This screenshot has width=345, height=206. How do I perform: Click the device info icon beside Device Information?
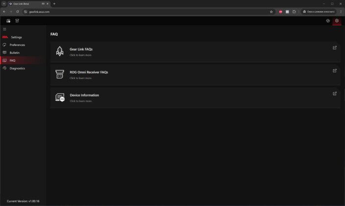click(60, 98)
